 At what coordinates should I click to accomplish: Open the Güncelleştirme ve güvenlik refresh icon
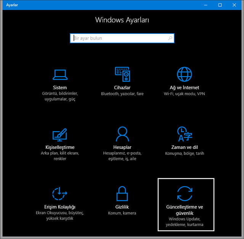click(185, 193)
